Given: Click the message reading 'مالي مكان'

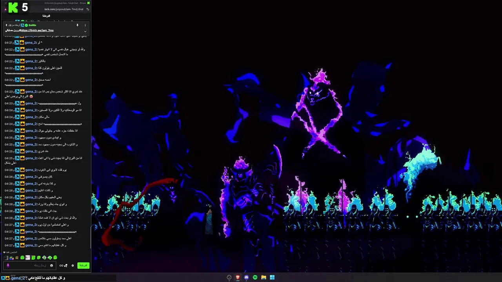Looking at the screenshot, I should tap(44, 117).
